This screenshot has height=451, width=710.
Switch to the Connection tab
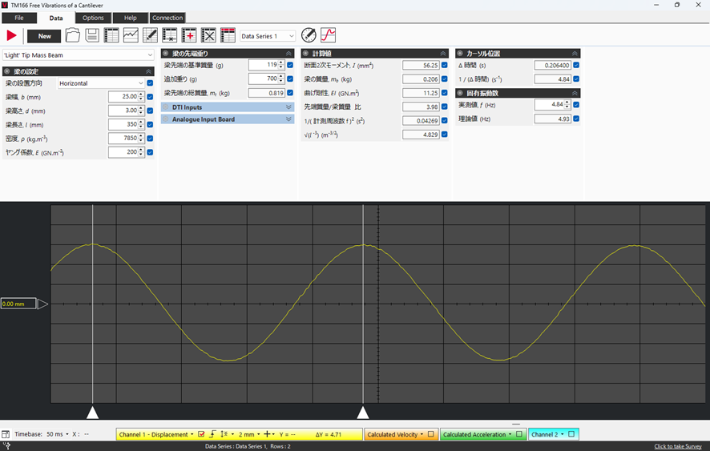pyautogui.click(x=167, y=18)
